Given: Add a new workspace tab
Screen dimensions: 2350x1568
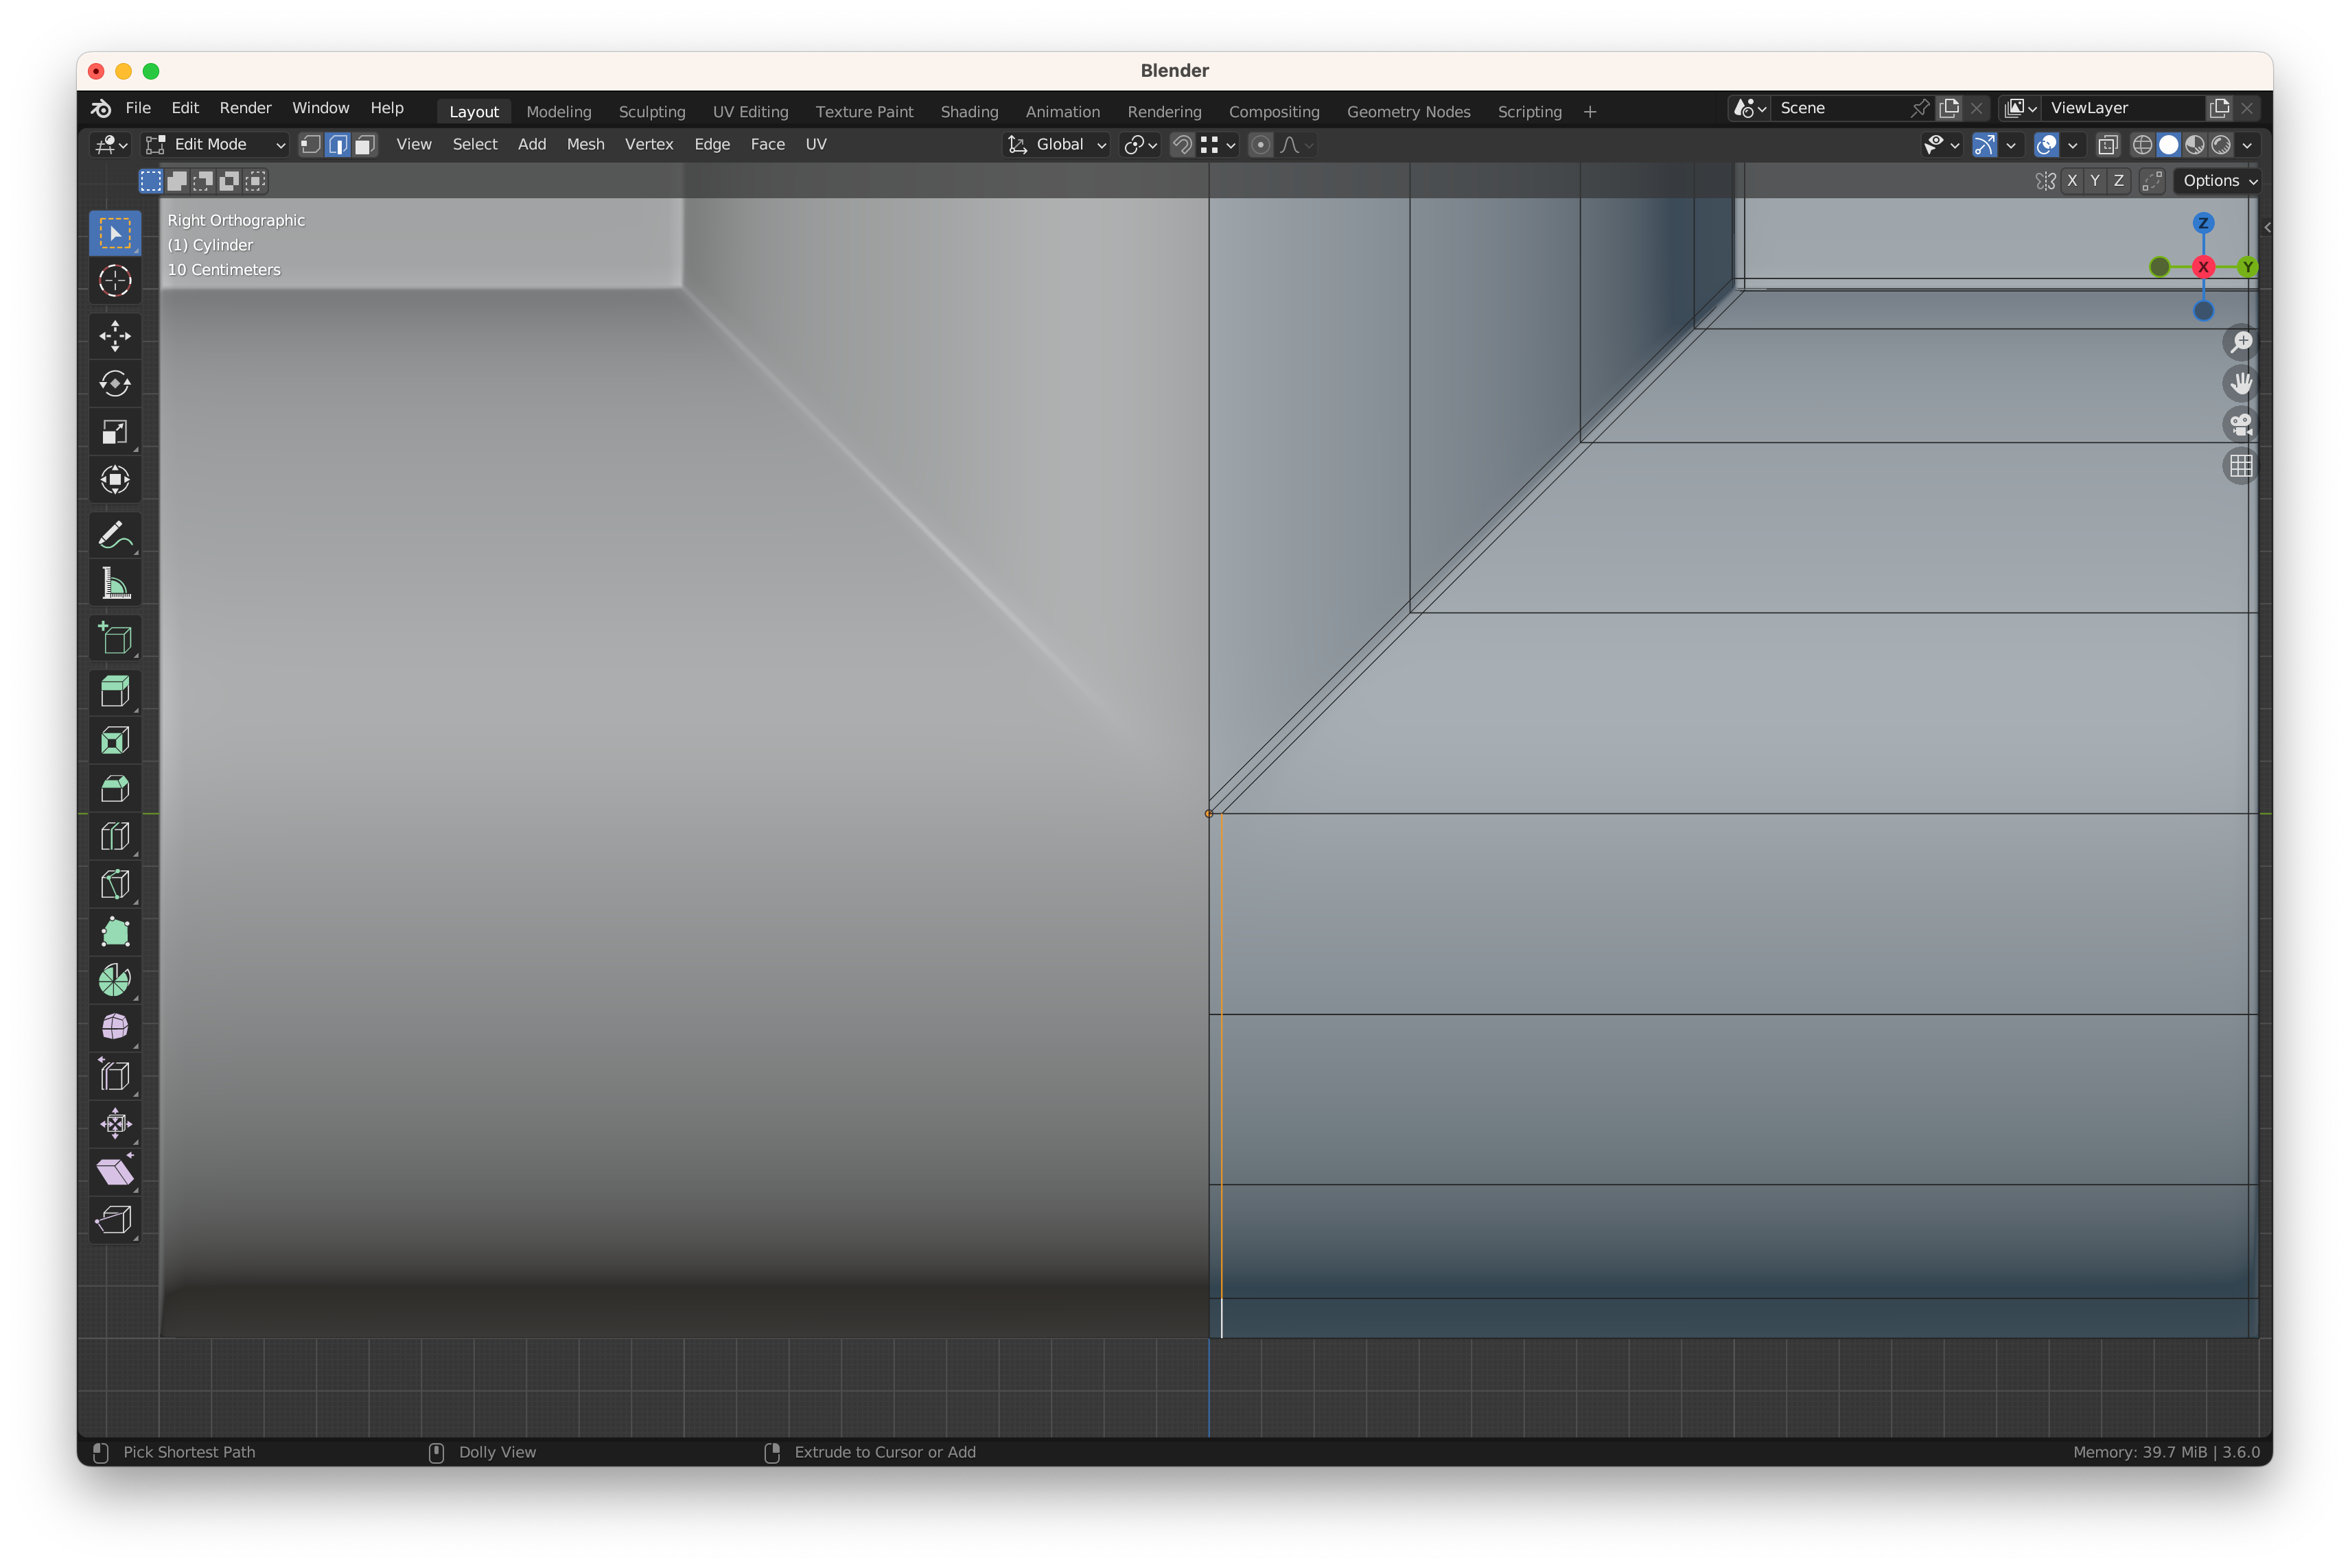Looking at the screenshot, I should coord(1589,112).
